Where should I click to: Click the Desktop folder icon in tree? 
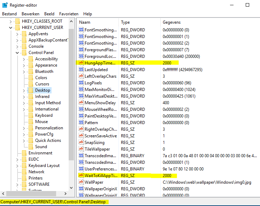31,90
